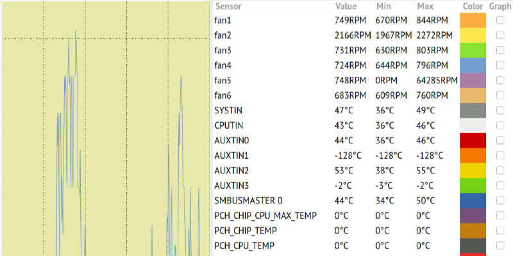Open fan3 green color swatch
513x256 pixels.
(x=473, y=51)
